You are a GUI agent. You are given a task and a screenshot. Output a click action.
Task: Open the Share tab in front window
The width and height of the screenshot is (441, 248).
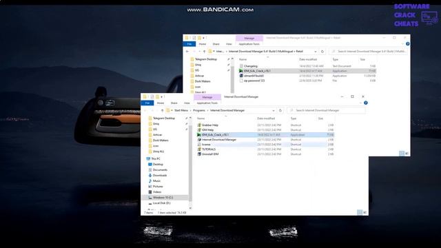[174, 103]
